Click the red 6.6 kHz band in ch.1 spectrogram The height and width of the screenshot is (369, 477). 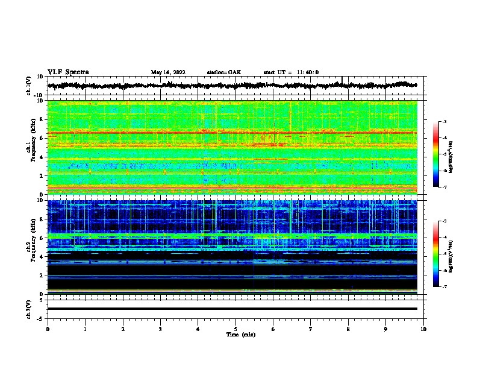tap(232, 133)
